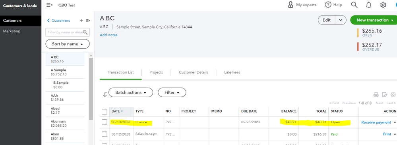397x145 pixels.
Task: Click the Edit customer button
Action: 327,20
